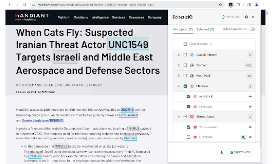This screenshot has height=164, width=274.
Task: Toggle Hide known intel switch
Action: 252,29
